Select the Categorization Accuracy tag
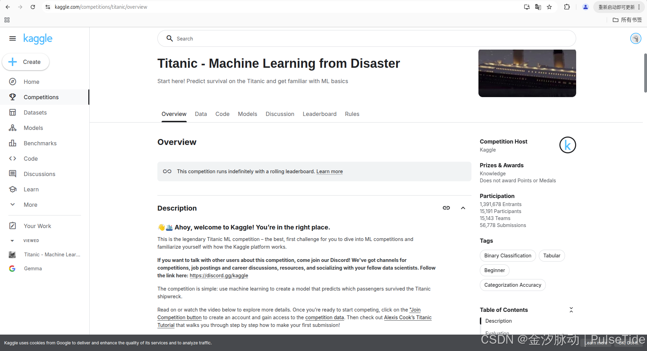Image resolution: width=647 pixels, height=351 pixels. [x=513, y=285]
